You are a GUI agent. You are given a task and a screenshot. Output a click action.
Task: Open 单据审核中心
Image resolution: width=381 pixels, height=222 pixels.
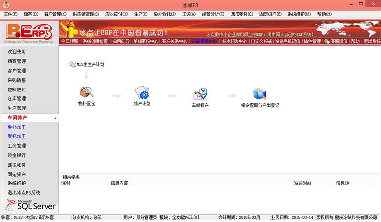pos(146,41)
